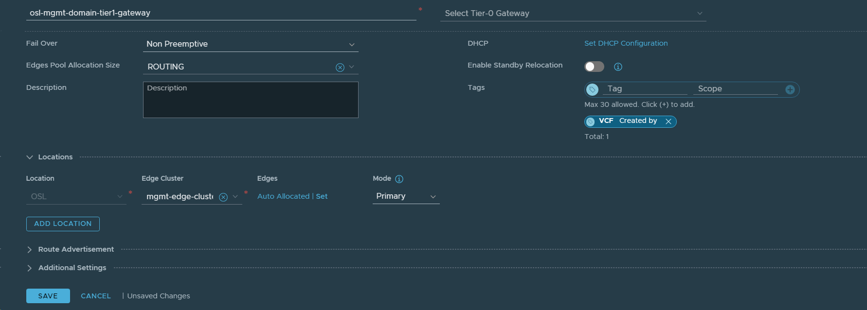Collapse the Locations section
Viewport: 867px width, 310px height.
pos(30,157)
